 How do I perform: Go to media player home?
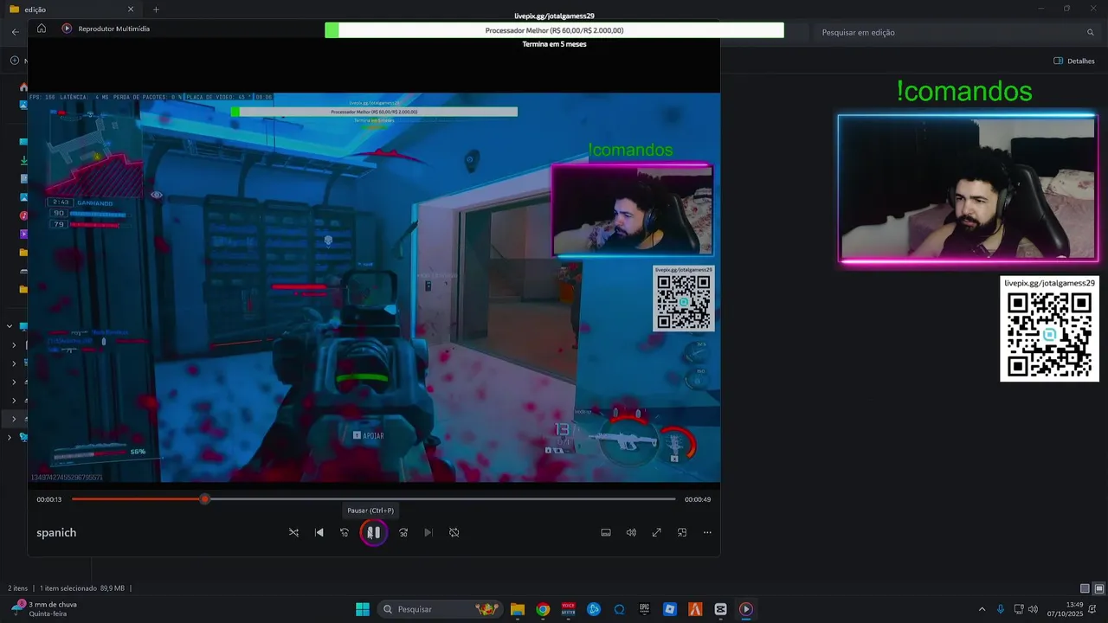[x=42, y=29]
